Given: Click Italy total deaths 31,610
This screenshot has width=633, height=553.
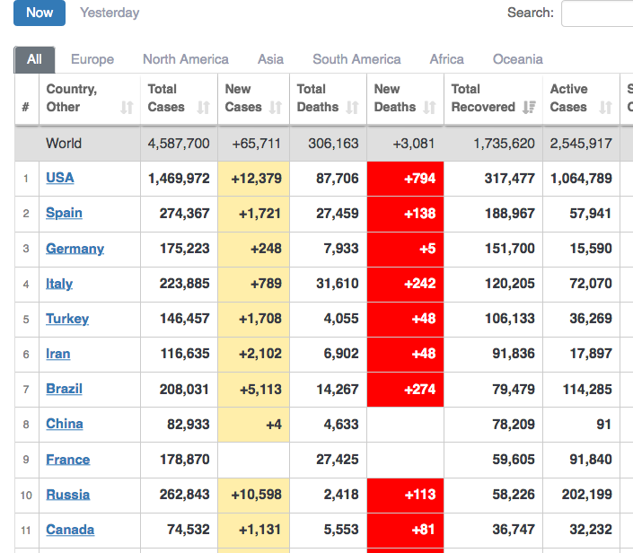Looking at the screenshot, I should 337,284.
